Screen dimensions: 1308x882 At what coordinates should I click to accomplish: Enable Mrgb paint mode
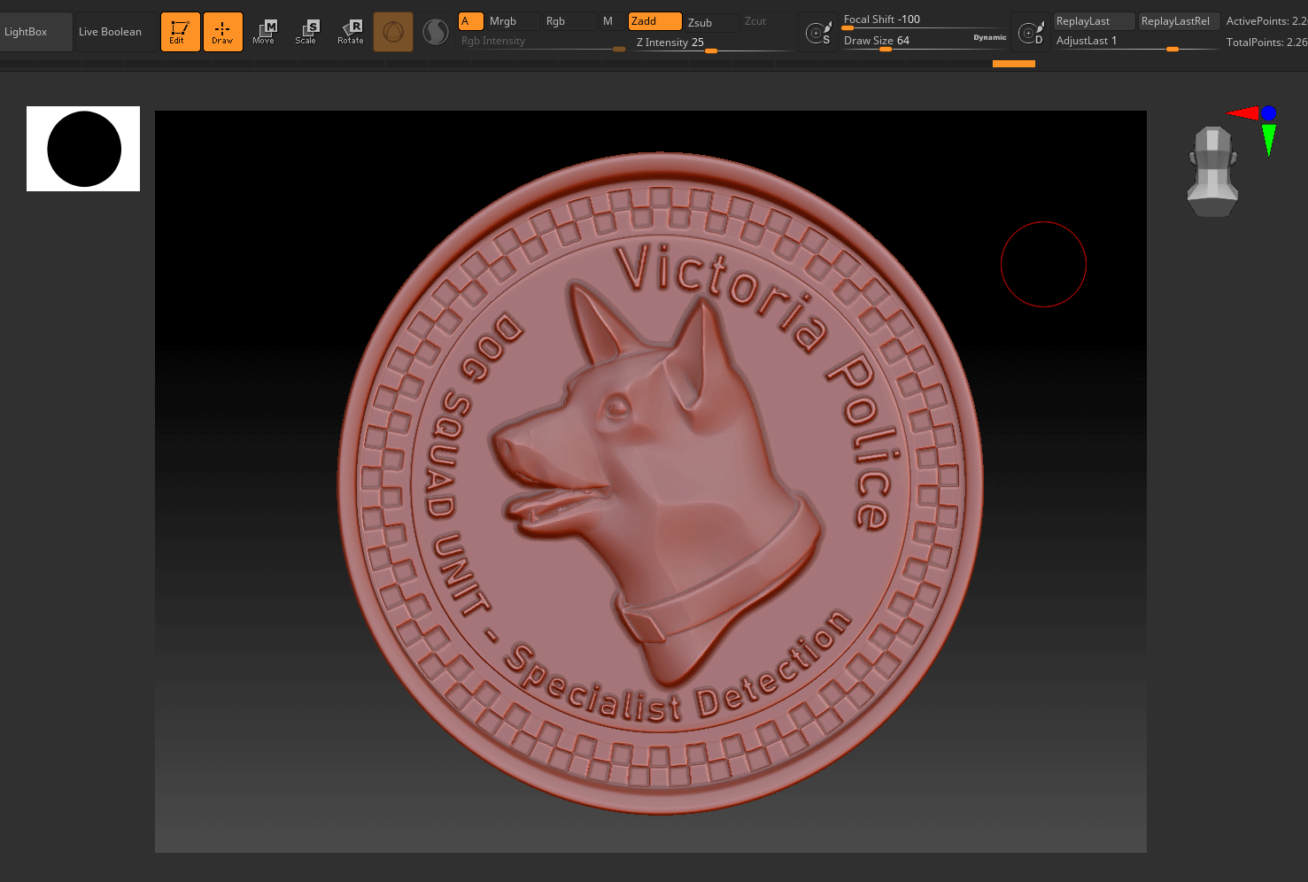[512, 21]
